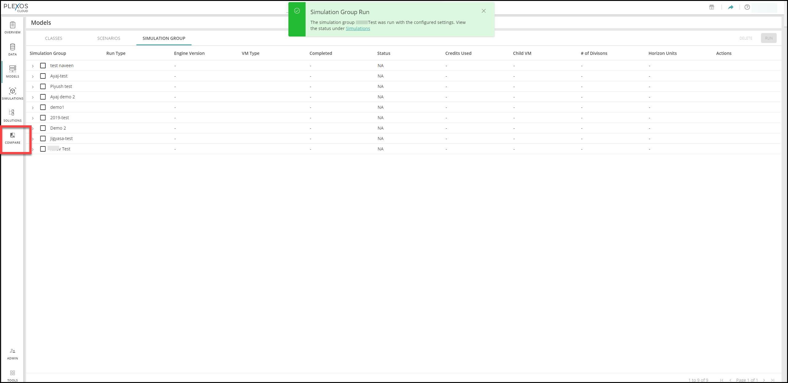788x383 pixels.
Task: Sort by # of Divisons column header
Action: point(594,53)
